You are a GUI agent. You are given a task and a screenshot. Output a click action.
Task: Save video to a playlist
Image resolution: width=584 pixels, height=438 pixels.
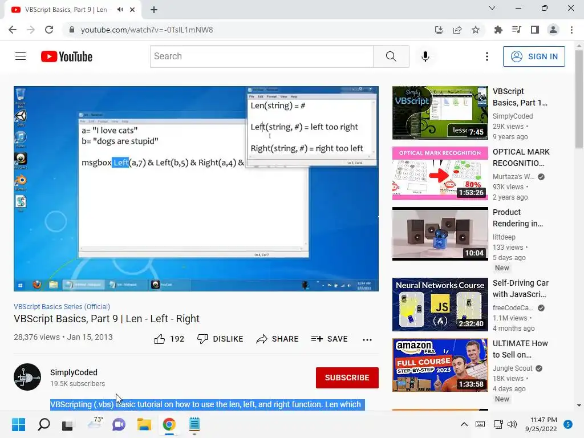(x=330, y=339)
